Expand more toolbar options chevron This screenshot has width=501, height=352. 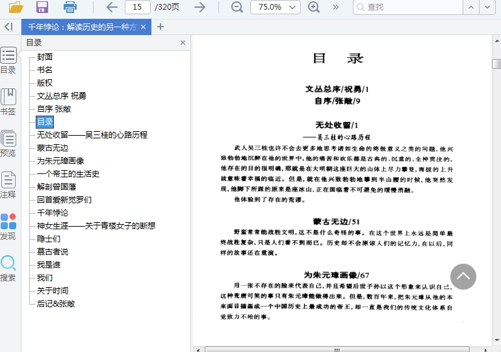click(335, 7)
